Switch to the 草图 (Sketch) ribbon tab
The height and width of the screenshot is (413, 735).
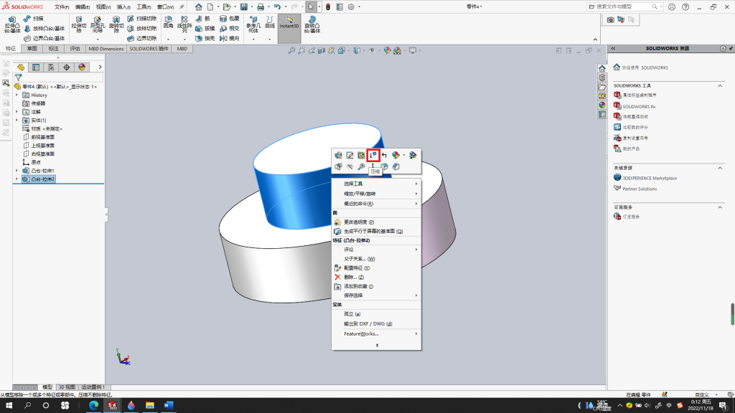(32, 49)
